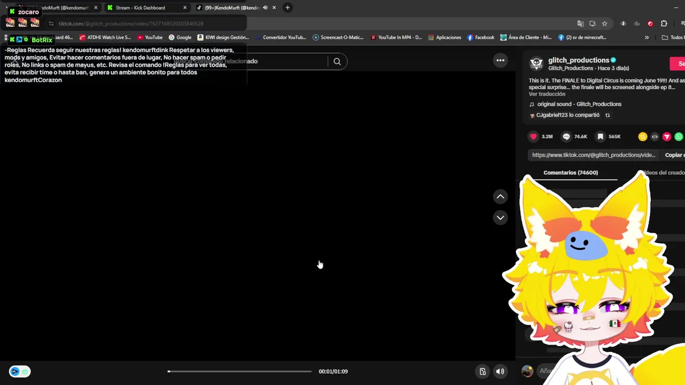
Task: Open Área de Cliente bookmark
Action: click(x=526, y=37)
